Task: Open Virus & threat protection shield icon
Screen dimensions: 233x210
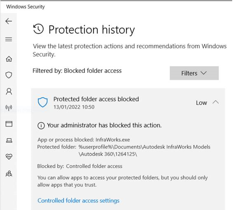Action: [9, 75]
